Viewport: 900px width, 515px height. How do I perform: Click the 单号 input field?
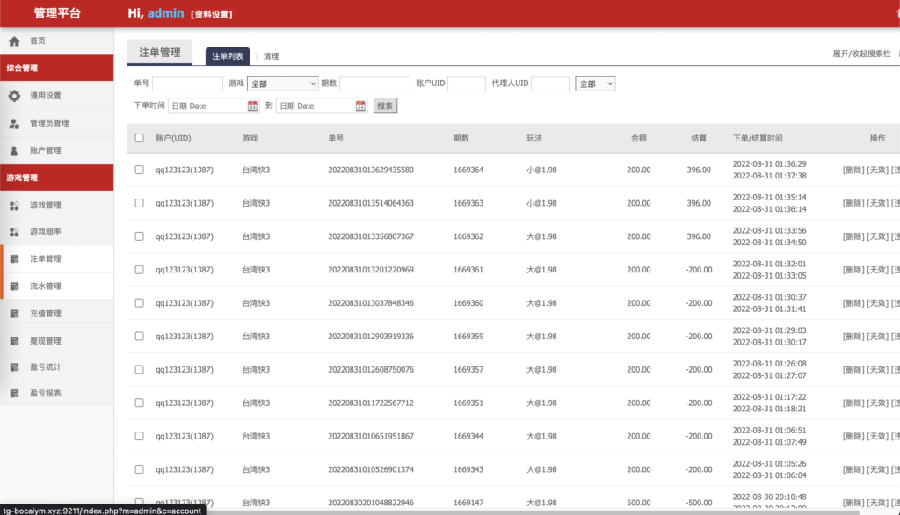[x=187, y=83]
